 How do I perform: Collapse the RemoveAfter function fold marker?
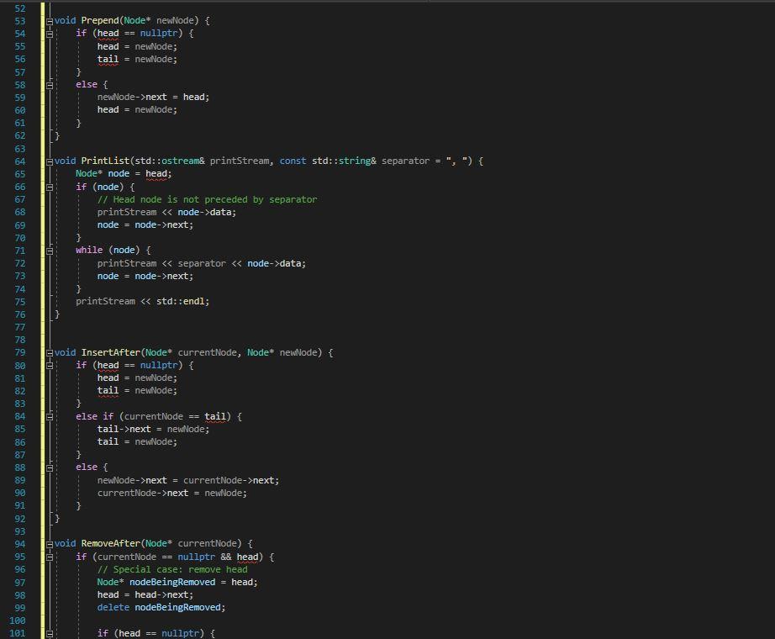(x=50, y=544)
